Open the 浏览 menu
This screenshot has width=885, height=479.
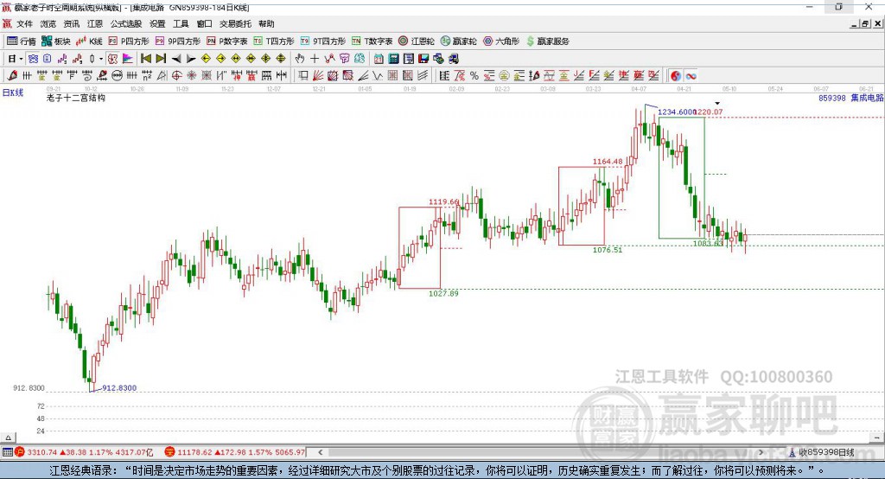pos(48,23)
